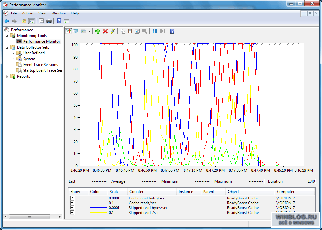
Task: Open the graph Properties icon
Action: pyautogui.click(x=137, y=31)
